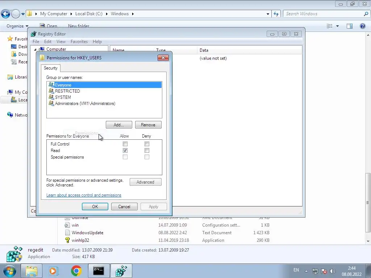The image size is (371, 278).
Task: Click the Explorer help question mark icon
Action: (362, 26)
